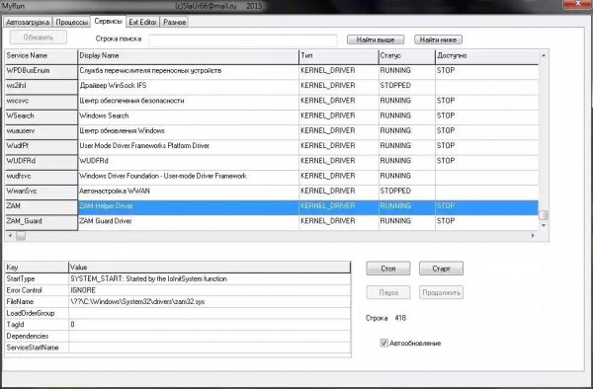Screen dimensions: 593x389
Task: Select the Error Control property row
Action: (178, 290)
